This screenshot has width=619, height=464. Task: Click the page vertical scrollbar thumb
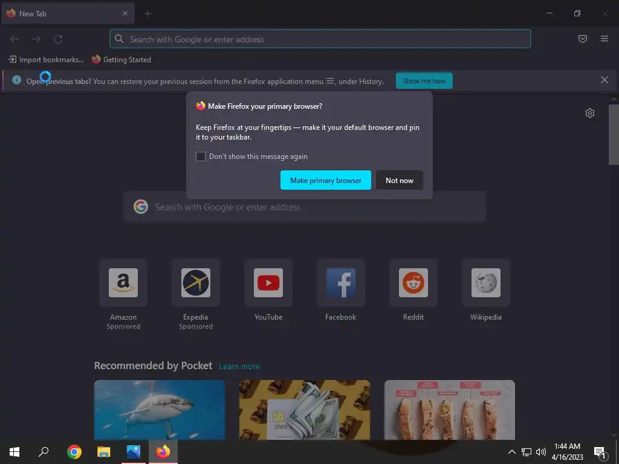click(614, 135)
